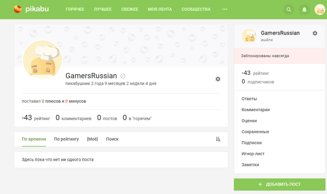
Task: Click the user avatar in the header
Action: (320, 9)
